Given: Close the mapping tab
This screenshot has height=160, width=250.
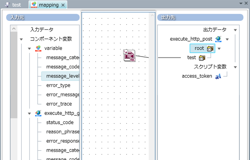Looking at the screenshot, I should point(63,5).
